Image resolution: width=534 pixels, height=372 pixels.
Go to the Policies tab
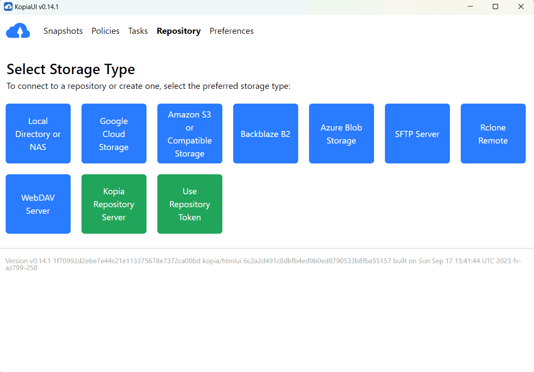click(x=105, y=31)
